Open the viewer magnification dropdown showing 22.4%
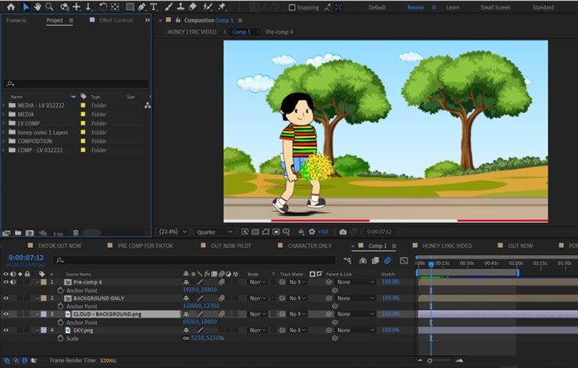Screen dimensions: 578x368 click(x=174, y=232)
